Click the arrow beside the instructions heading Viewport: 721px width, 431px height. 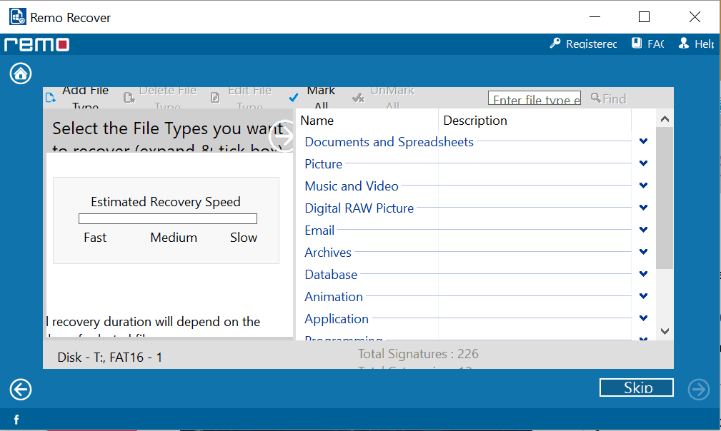[282, 136]
